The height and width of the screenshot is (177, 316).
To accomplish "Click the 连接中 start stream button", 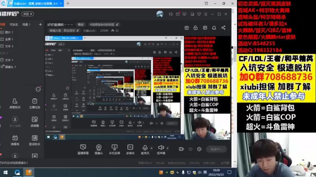I will pyautogui.click(x=216, y=149).
